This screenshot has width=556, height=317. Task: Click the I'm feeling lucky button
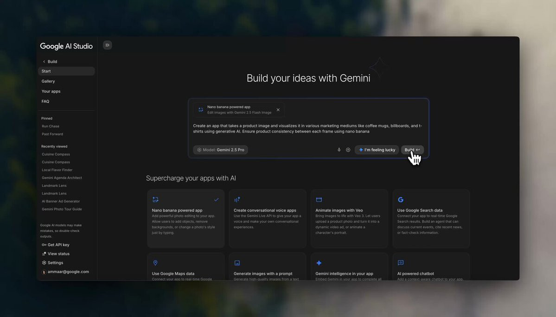click(x=377, y=150)
